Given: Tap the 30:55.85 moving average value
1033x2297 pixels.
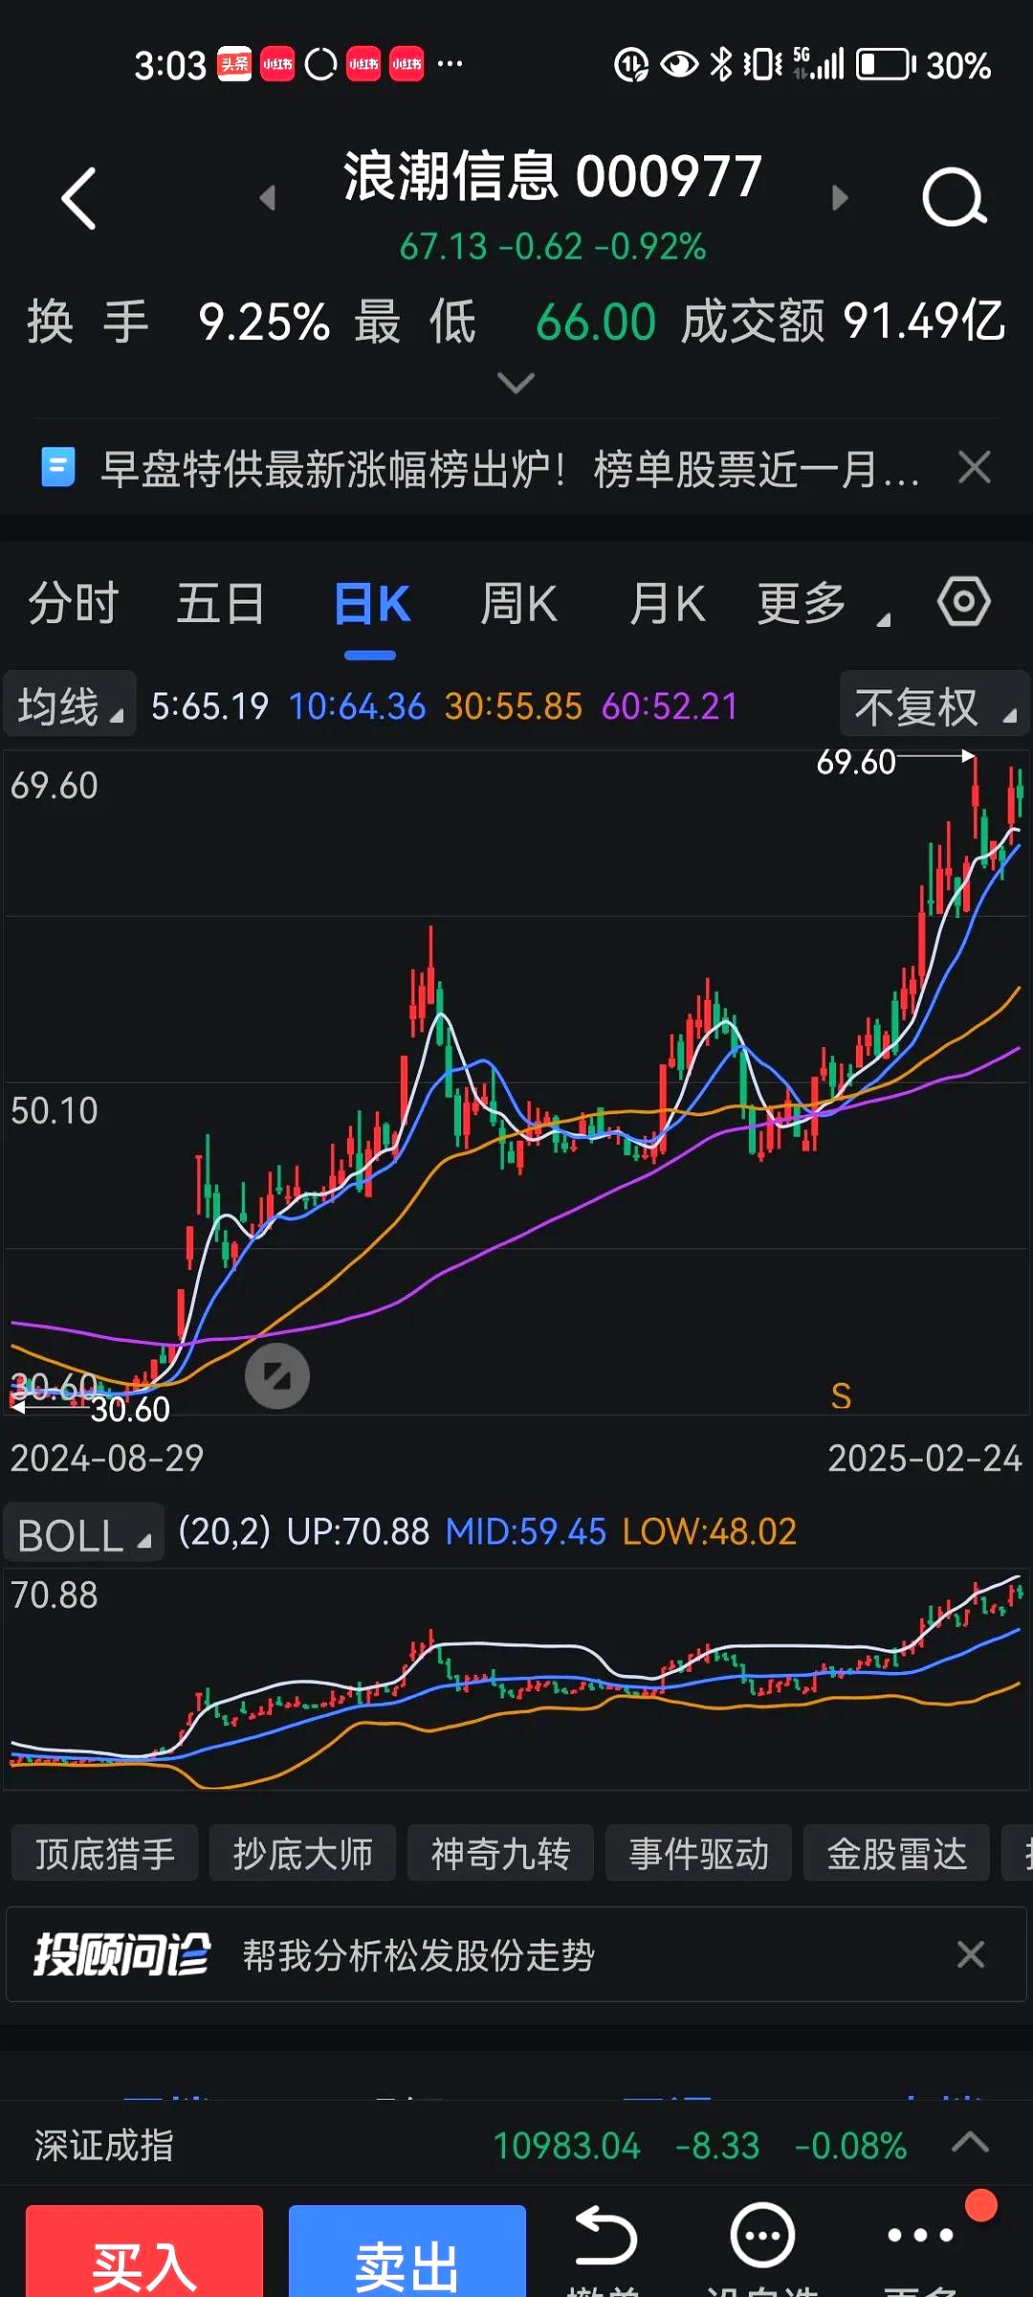Looking at the screenshot, I should click(514, 706).
